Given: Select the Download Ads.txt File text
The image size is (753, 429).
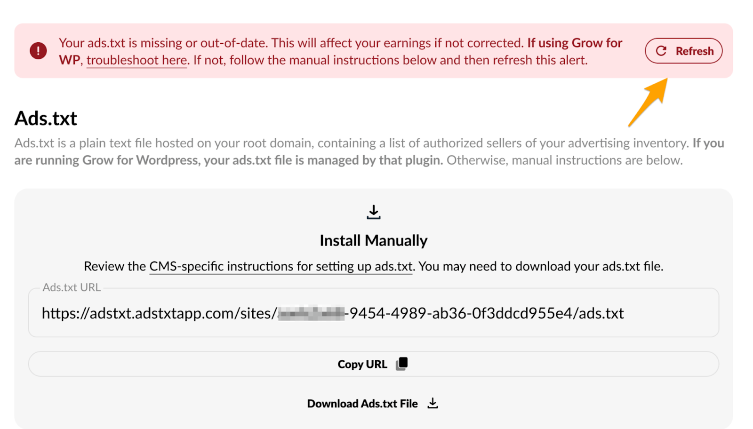Looking at the screenshot, I should [x=362, y=404].
